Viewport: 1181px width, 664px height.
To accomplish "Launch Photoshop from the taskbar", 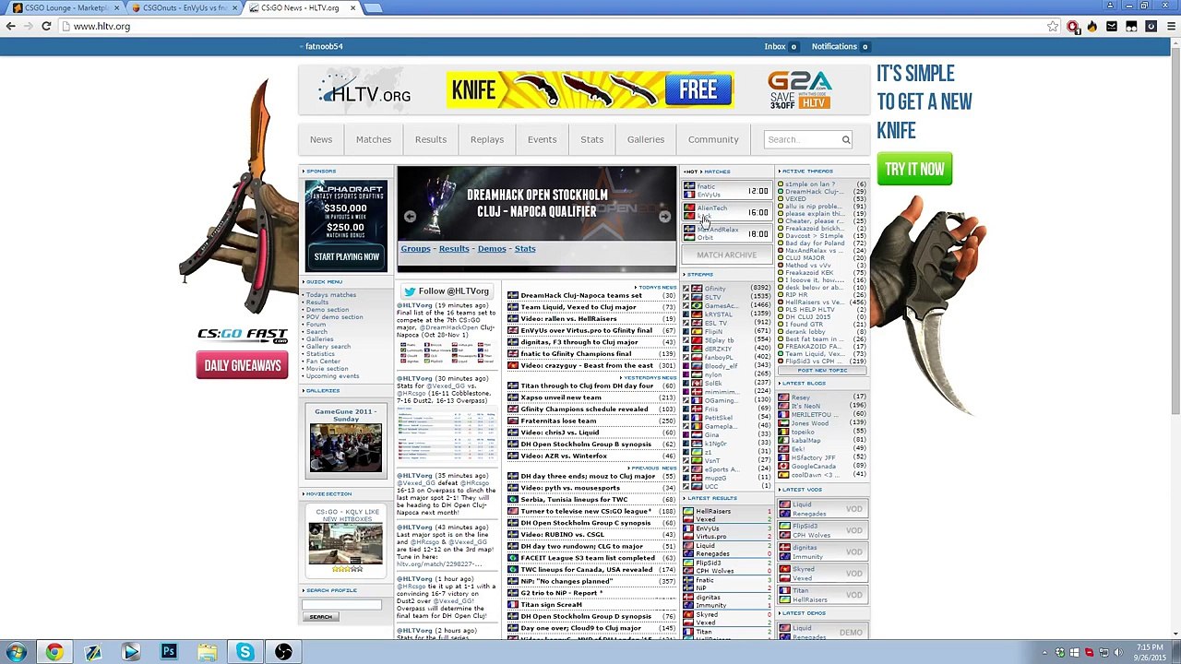I will pos(169,652).
